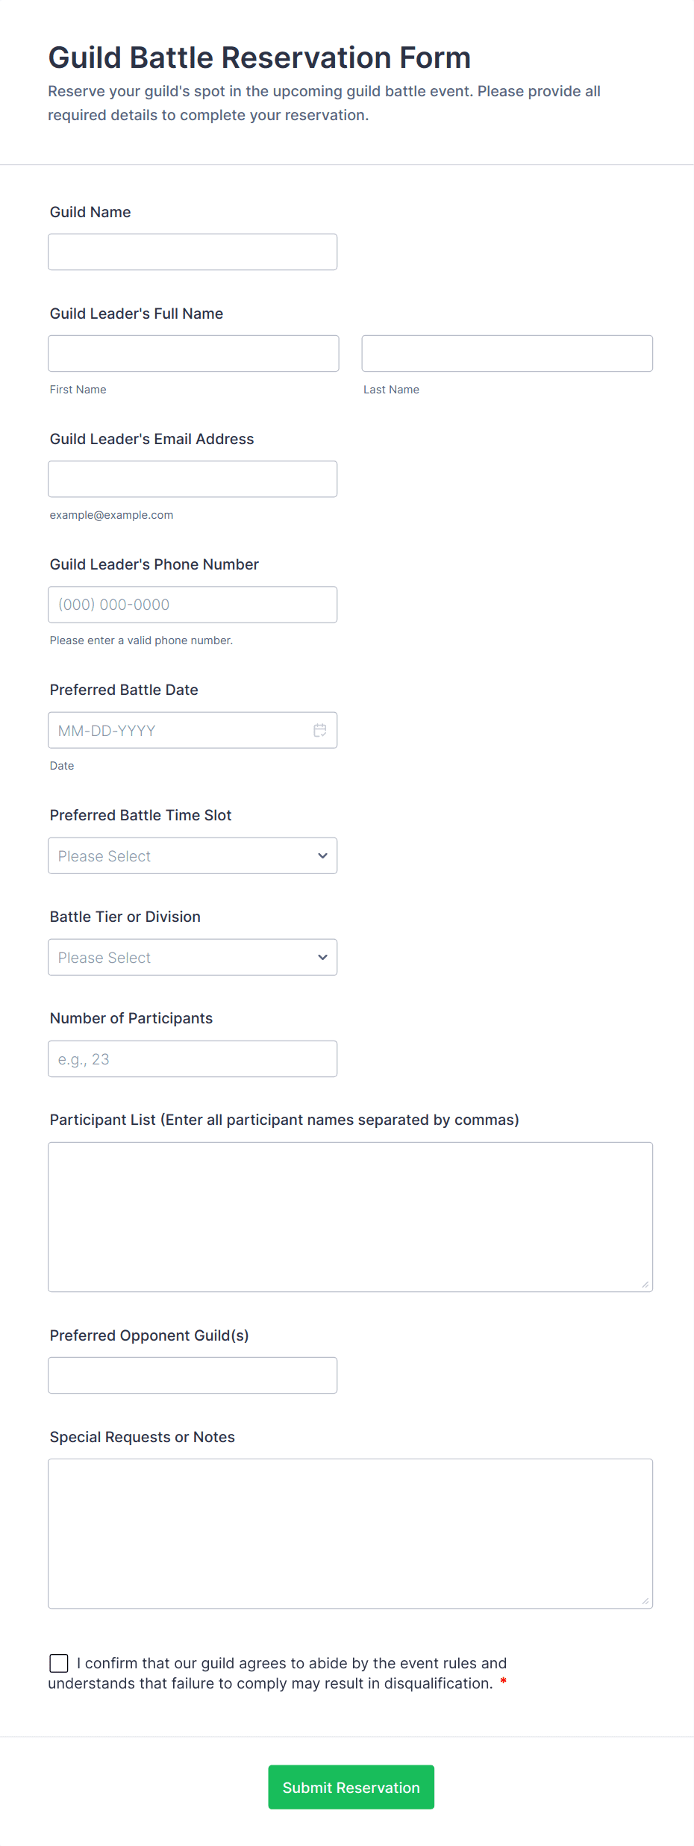Focus the First Name text box

tap(193, 354)
